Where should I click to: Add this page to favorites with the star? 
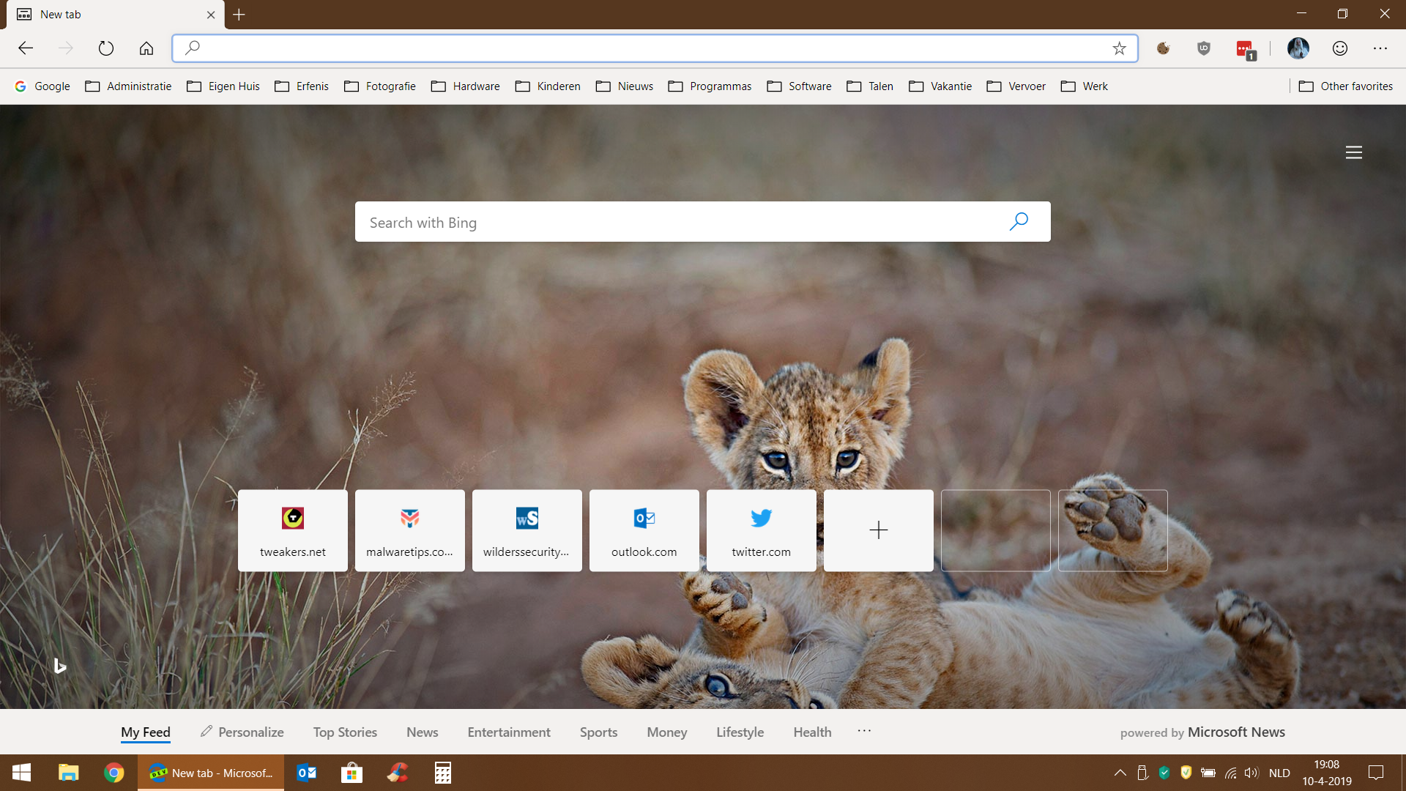[x=1119, y=48]
